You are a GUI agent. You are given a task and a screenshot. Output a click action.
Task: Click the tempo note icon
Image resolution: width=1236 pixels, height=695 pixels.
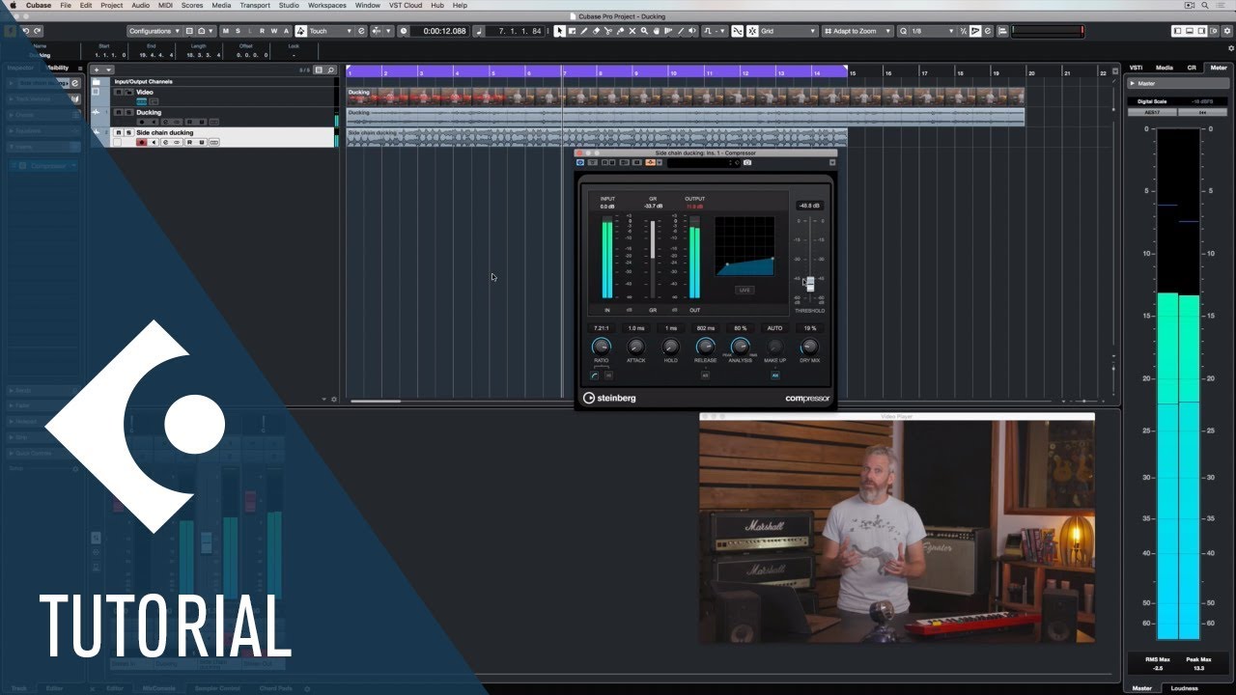479,31
